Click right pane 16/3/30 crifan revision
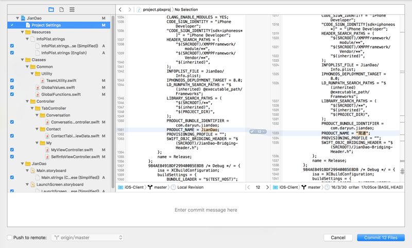 [x=367, y=187]
